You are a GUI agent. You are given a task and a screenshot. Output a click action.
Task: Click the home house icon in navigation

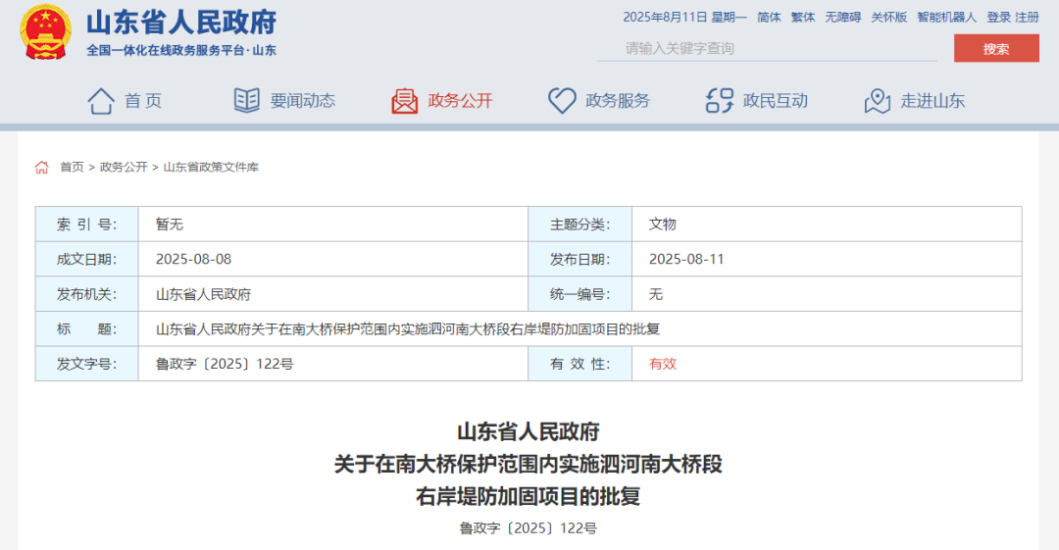[x=101, y=100]
